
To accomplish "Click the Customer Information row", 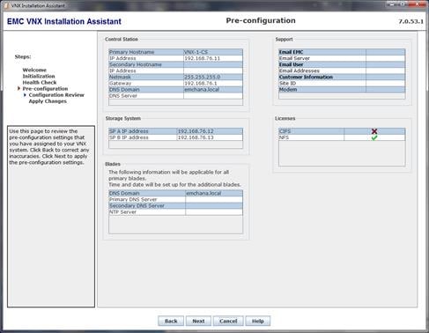I will [342, 77].
